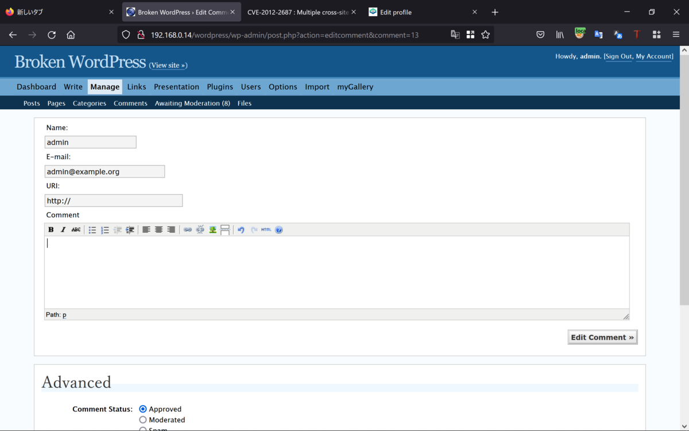Go to the Comments submenu
The height and width of the screenshot is (431, 689).
[130, 103]
